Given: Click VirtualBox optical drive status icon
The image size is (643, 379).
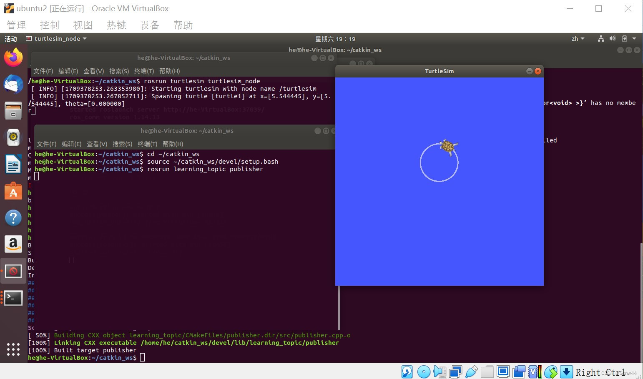Looking at the screenshot, I should point(424,372).
